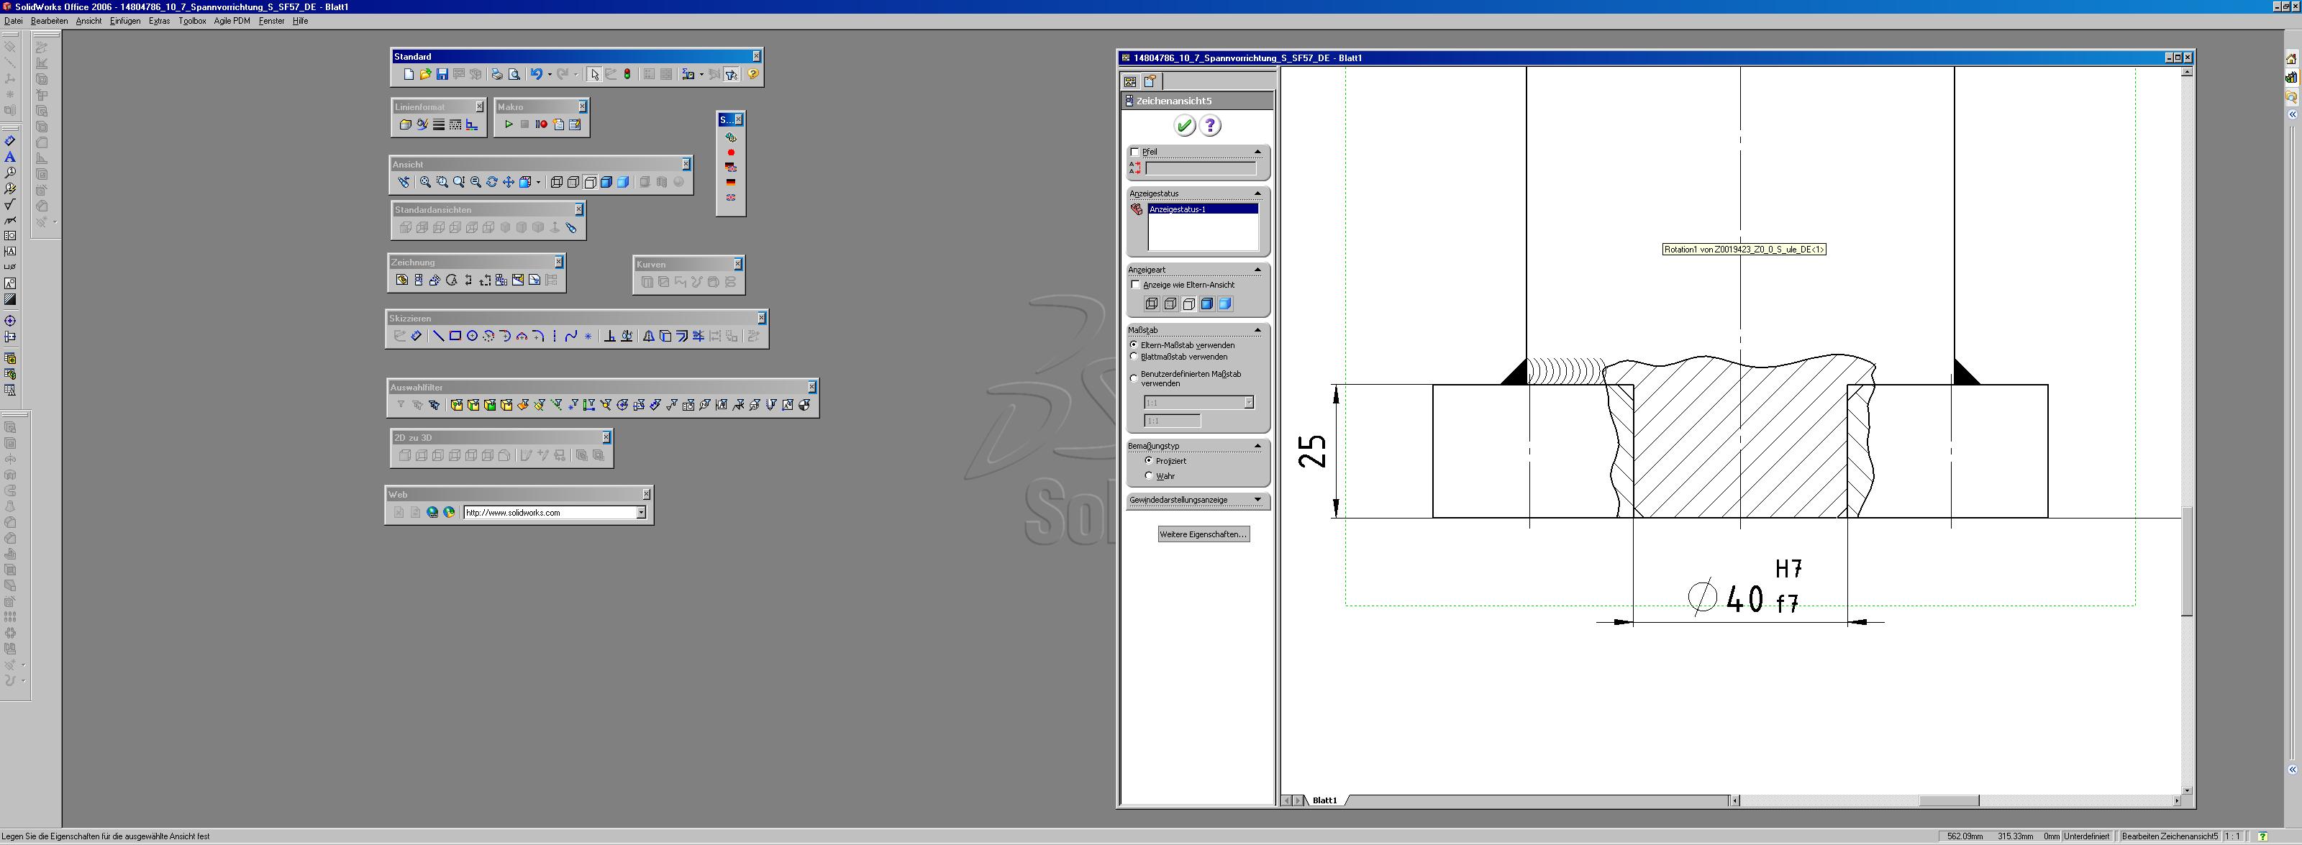Click the Save icon in Standard toolbar
The image size is (2302, 845).
coord(442,75)
